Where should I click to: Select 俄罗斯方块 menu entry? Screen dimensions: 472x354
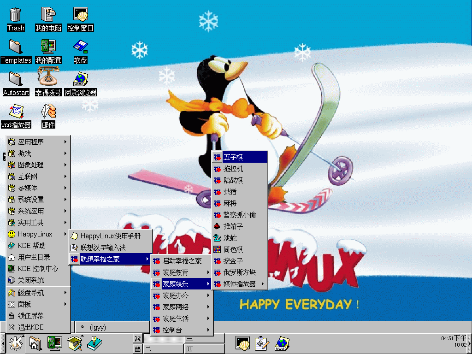tap(240, 272)
